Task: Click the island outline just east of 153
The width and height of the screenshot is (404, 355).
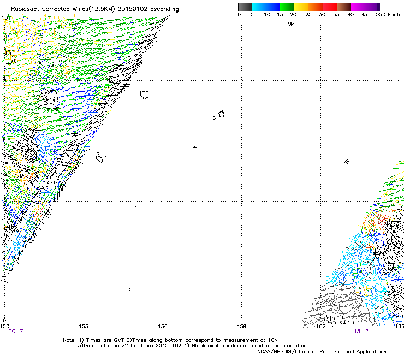Action: (101, 157)
